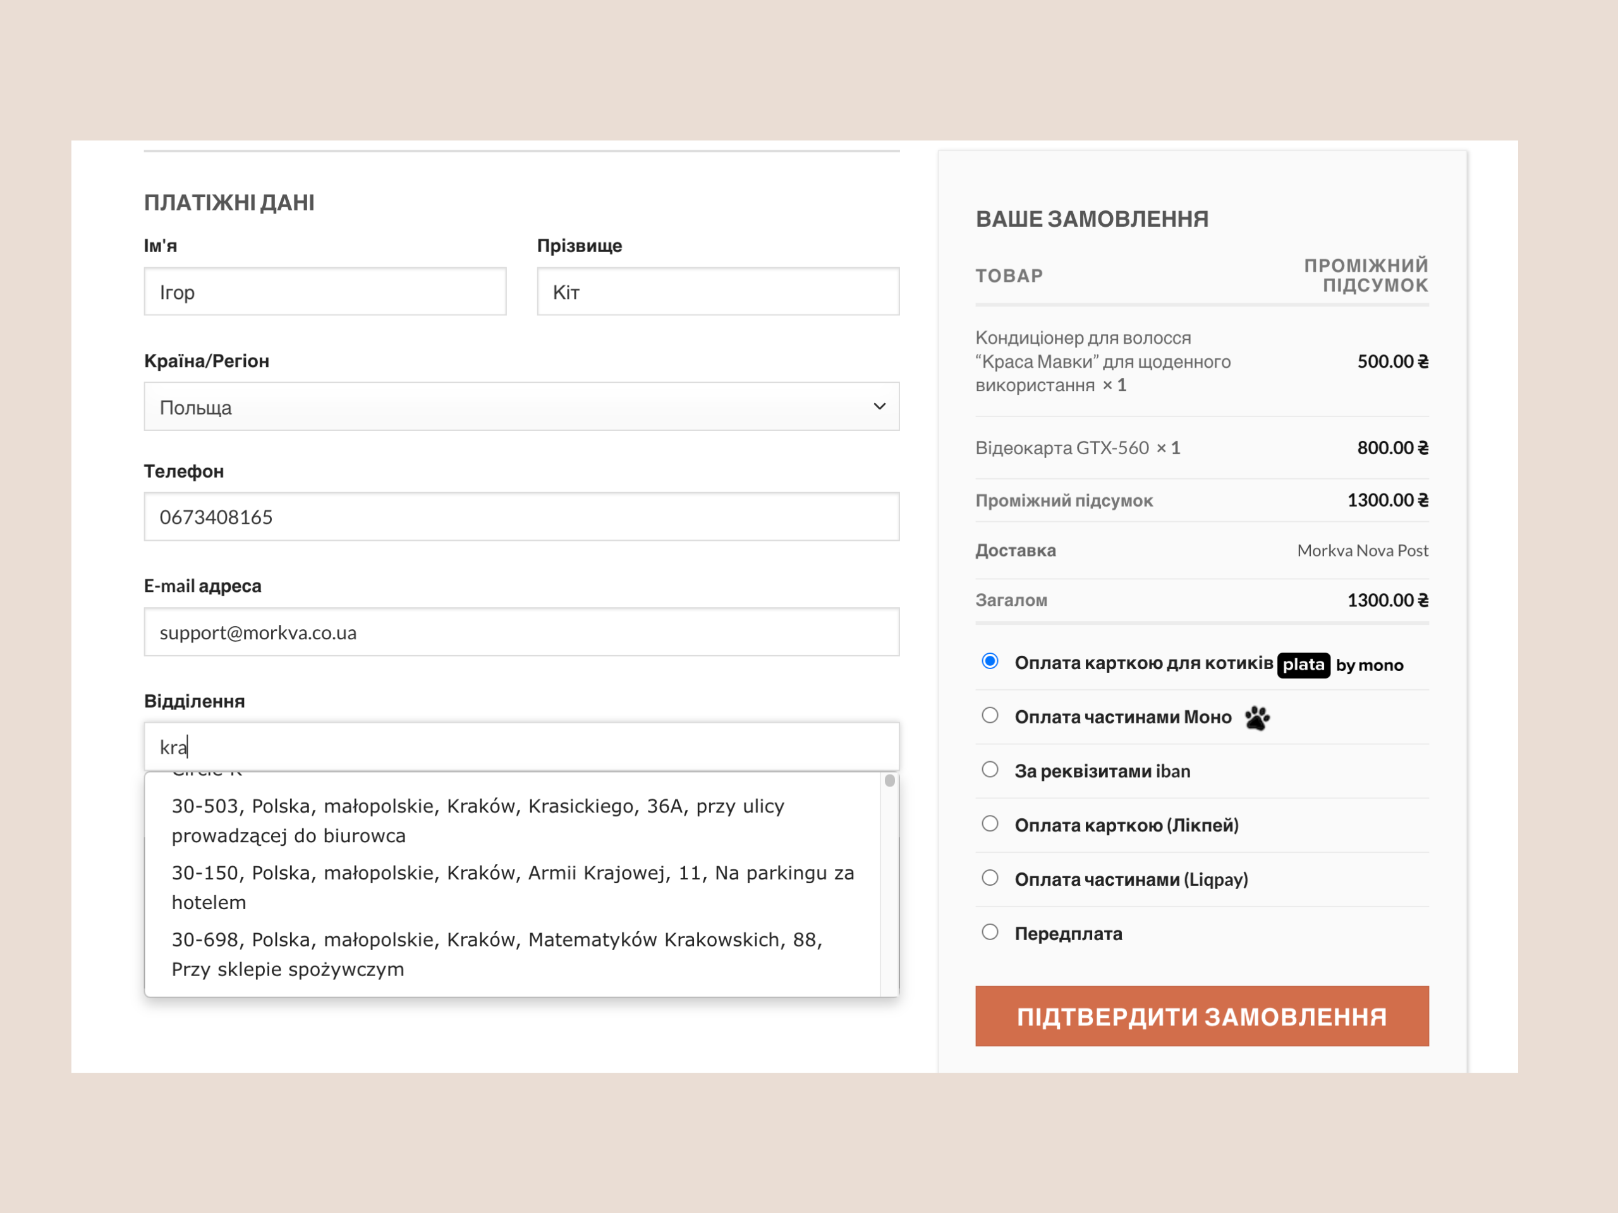Image resolution: width=1618 pixels, height=1213 pixels.
Task: Choose Оплата частинами Моно payment option
Action: coord(990,716)
